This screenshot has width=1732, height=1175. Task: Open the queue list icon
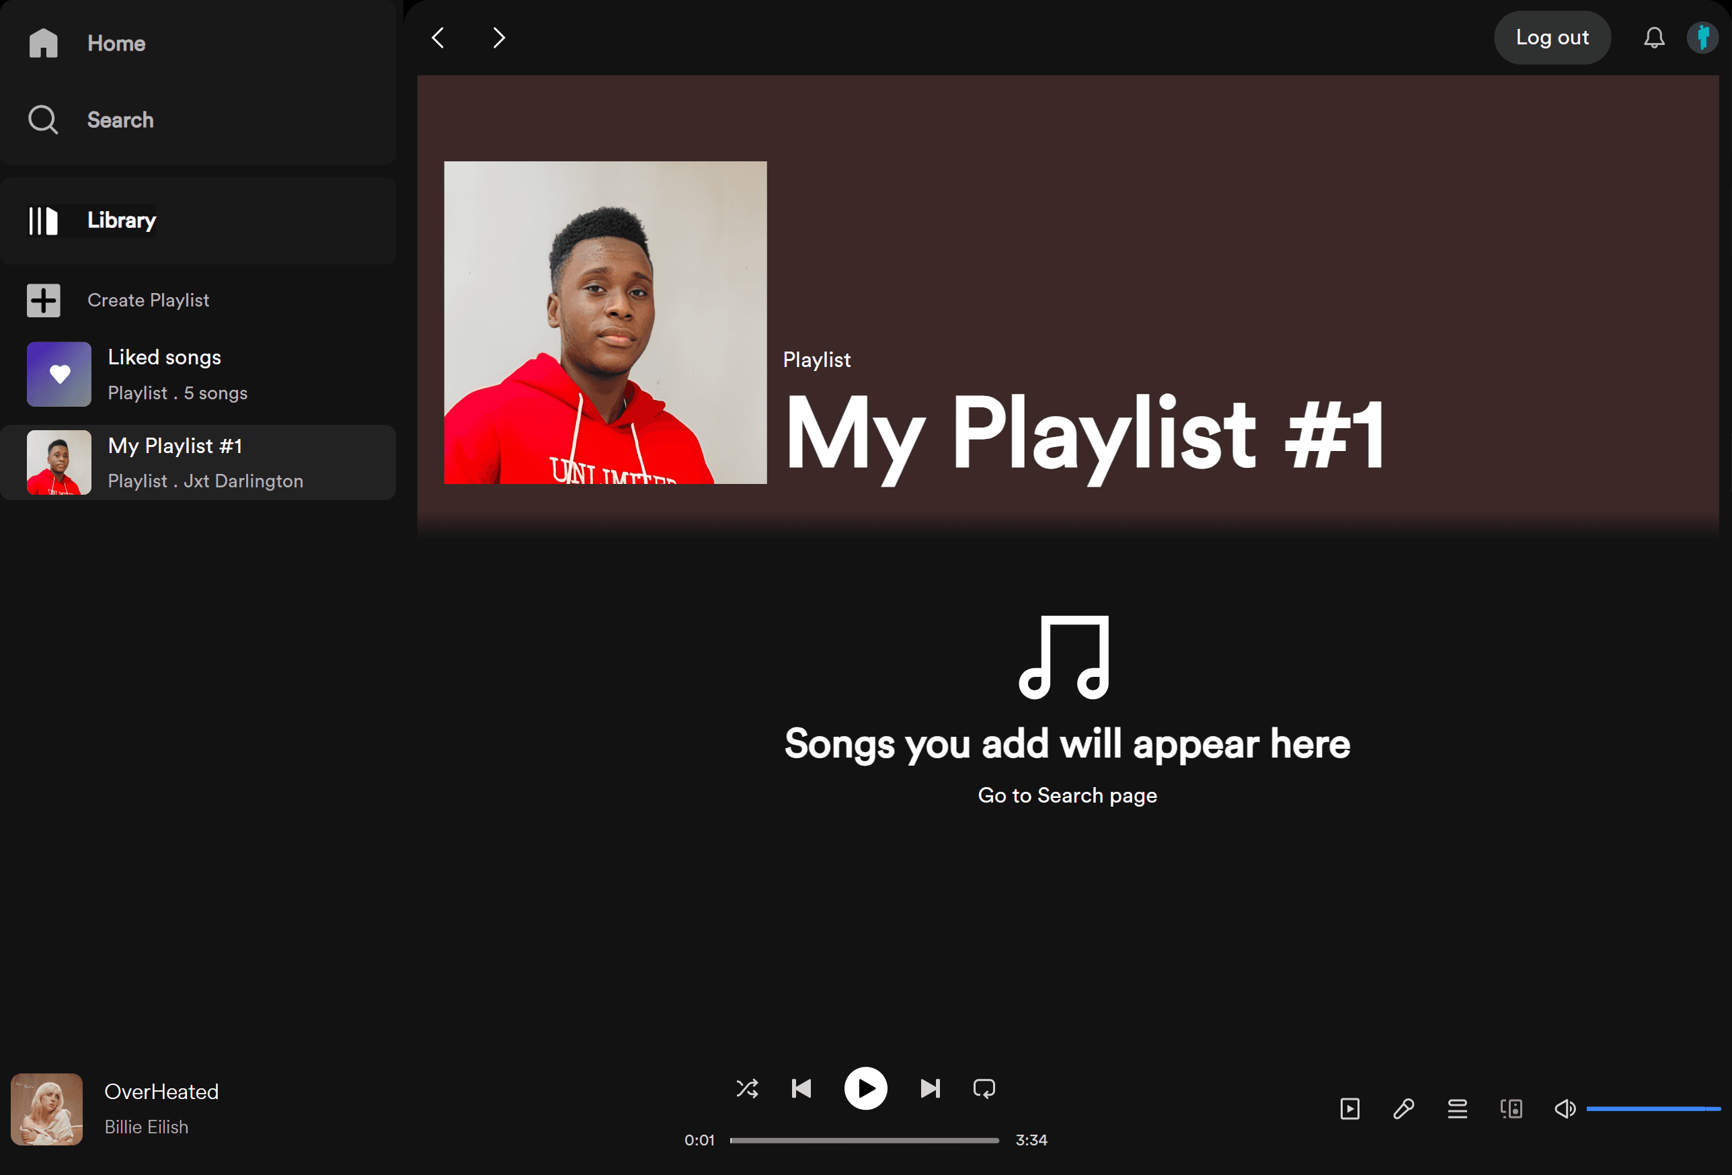point(1457,1108)
